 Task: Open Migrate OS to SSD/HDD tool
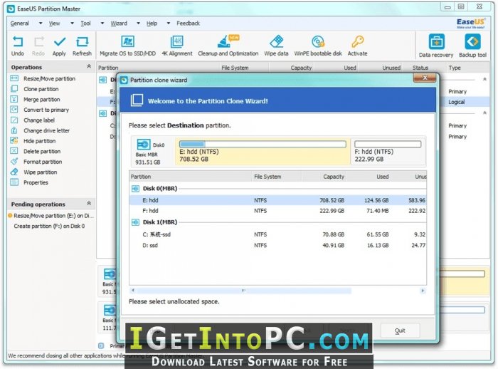coord(127,46)
